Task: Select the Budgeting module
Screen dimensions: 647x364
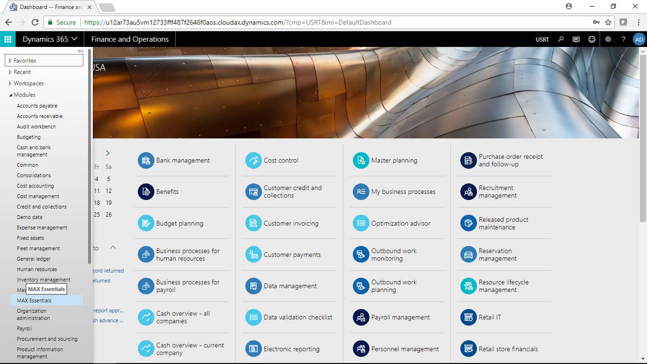Action: pyautogui.click(x=29, y=137)
